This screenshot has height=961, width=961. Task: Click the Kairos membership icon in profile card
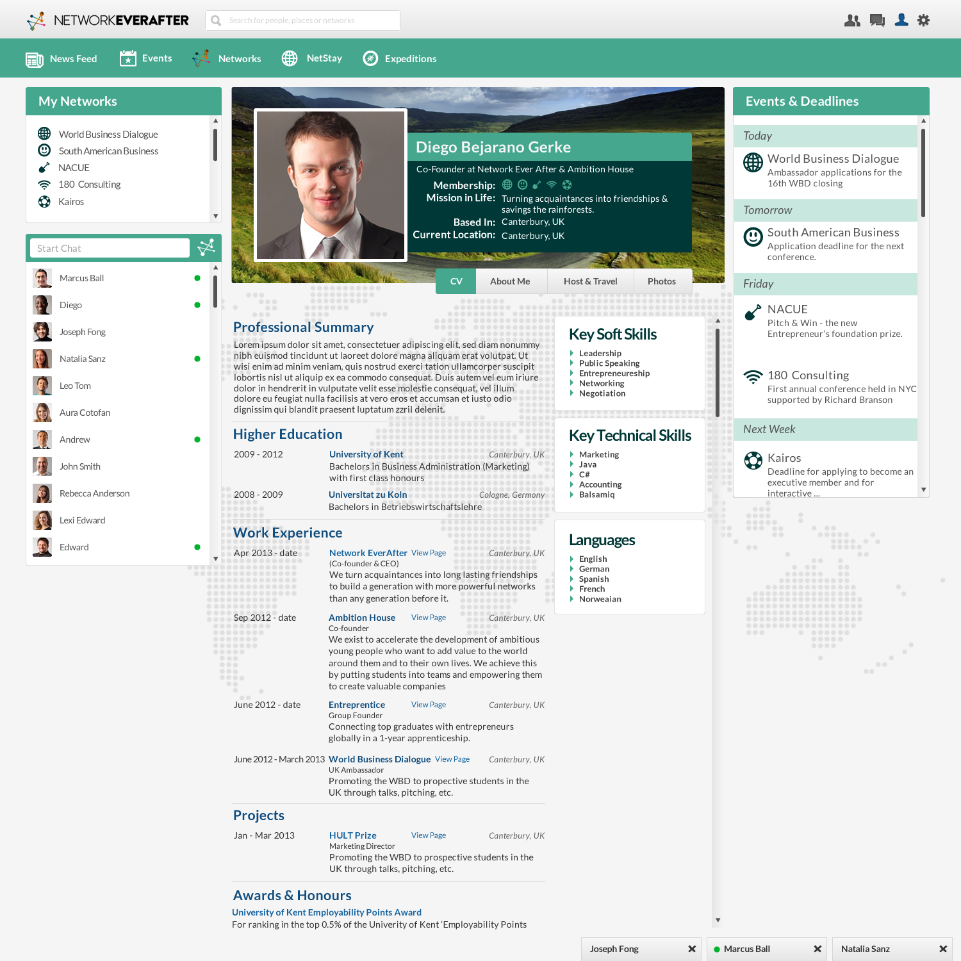coord(567,185)
